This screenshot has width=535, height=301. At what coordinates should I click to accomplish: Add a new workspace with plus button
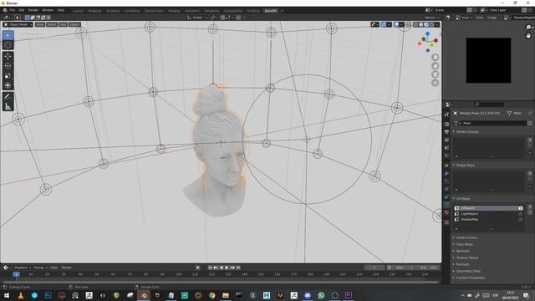tap(283, 11)
